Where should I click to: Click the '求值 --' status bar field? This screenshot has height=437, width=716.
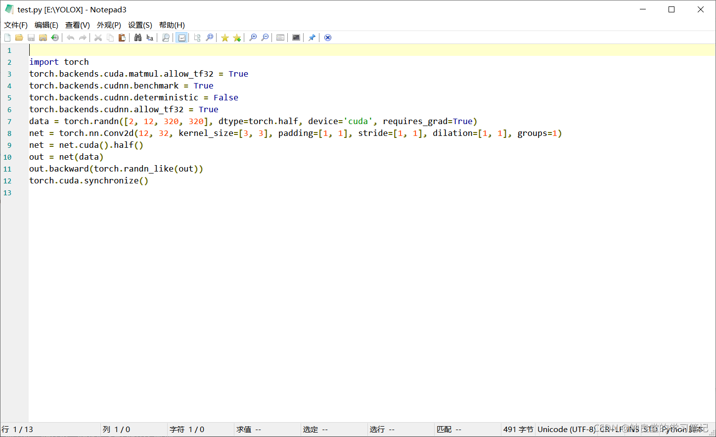coord(267,429)
